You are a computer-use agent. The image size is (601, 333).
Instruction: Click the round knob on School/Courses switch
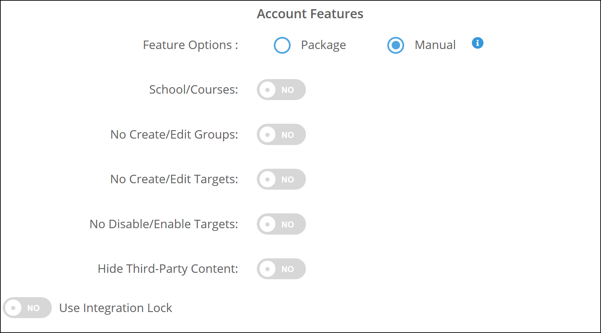click(x=268, y=90)
